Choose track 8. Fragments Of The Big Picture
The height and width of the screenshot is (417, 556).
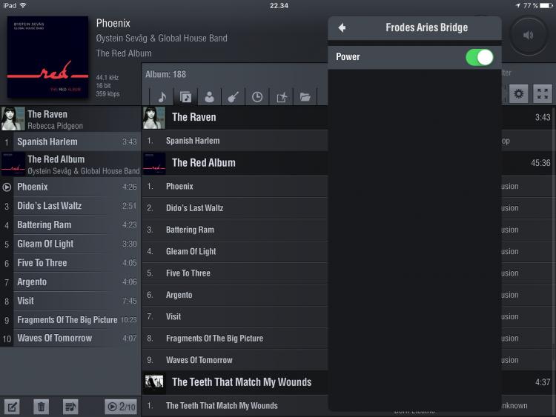235,338
